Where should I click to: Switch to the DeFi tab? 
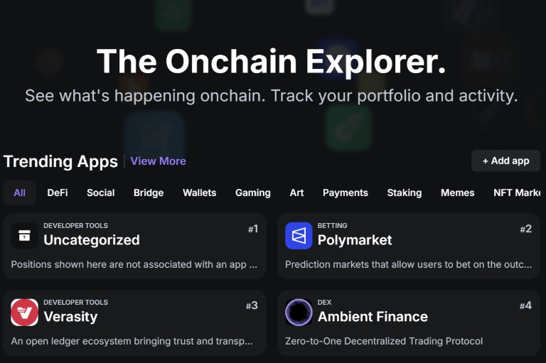(58, 193)
